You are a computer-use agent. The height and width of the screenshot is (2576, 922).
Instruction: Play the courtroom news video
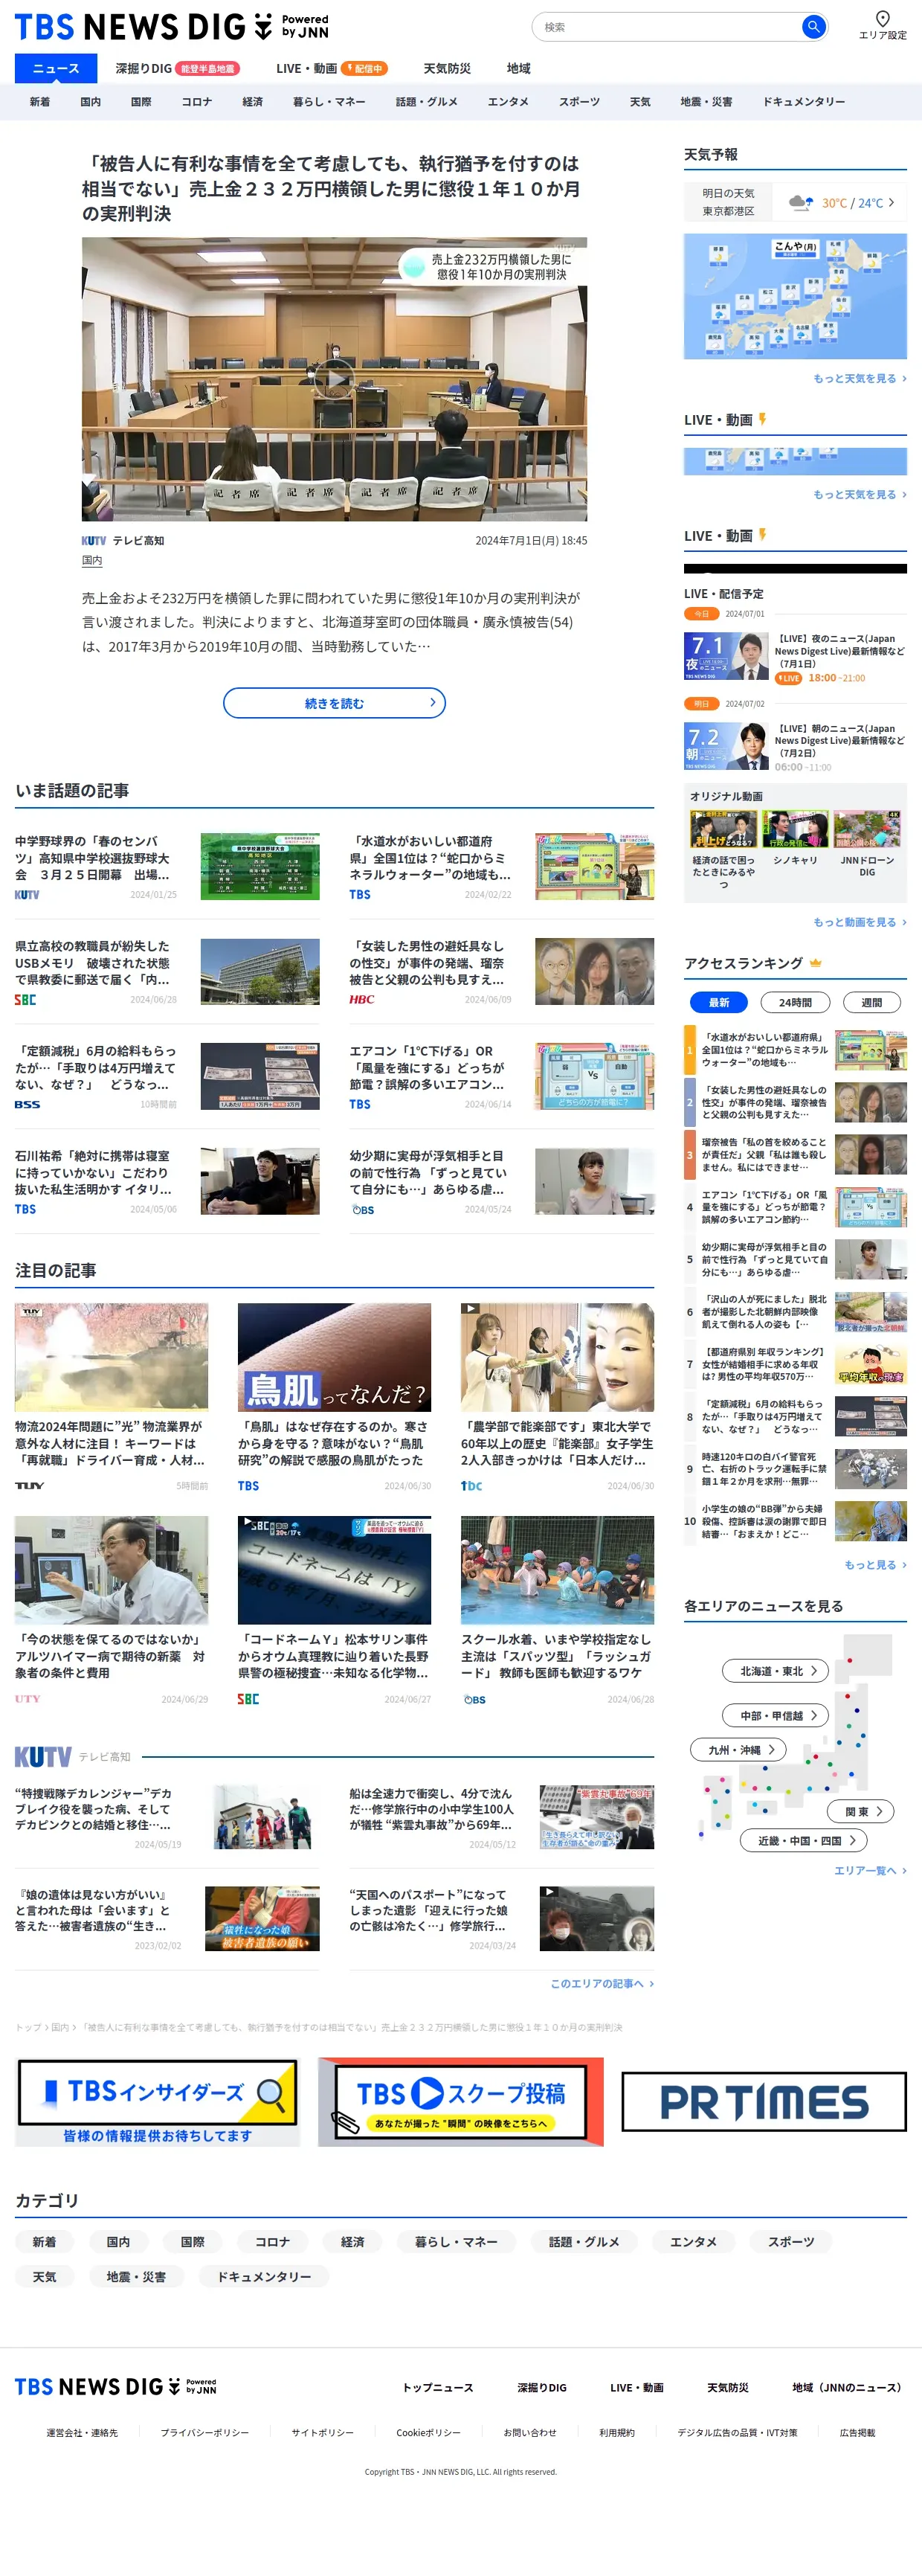(334, 379)
